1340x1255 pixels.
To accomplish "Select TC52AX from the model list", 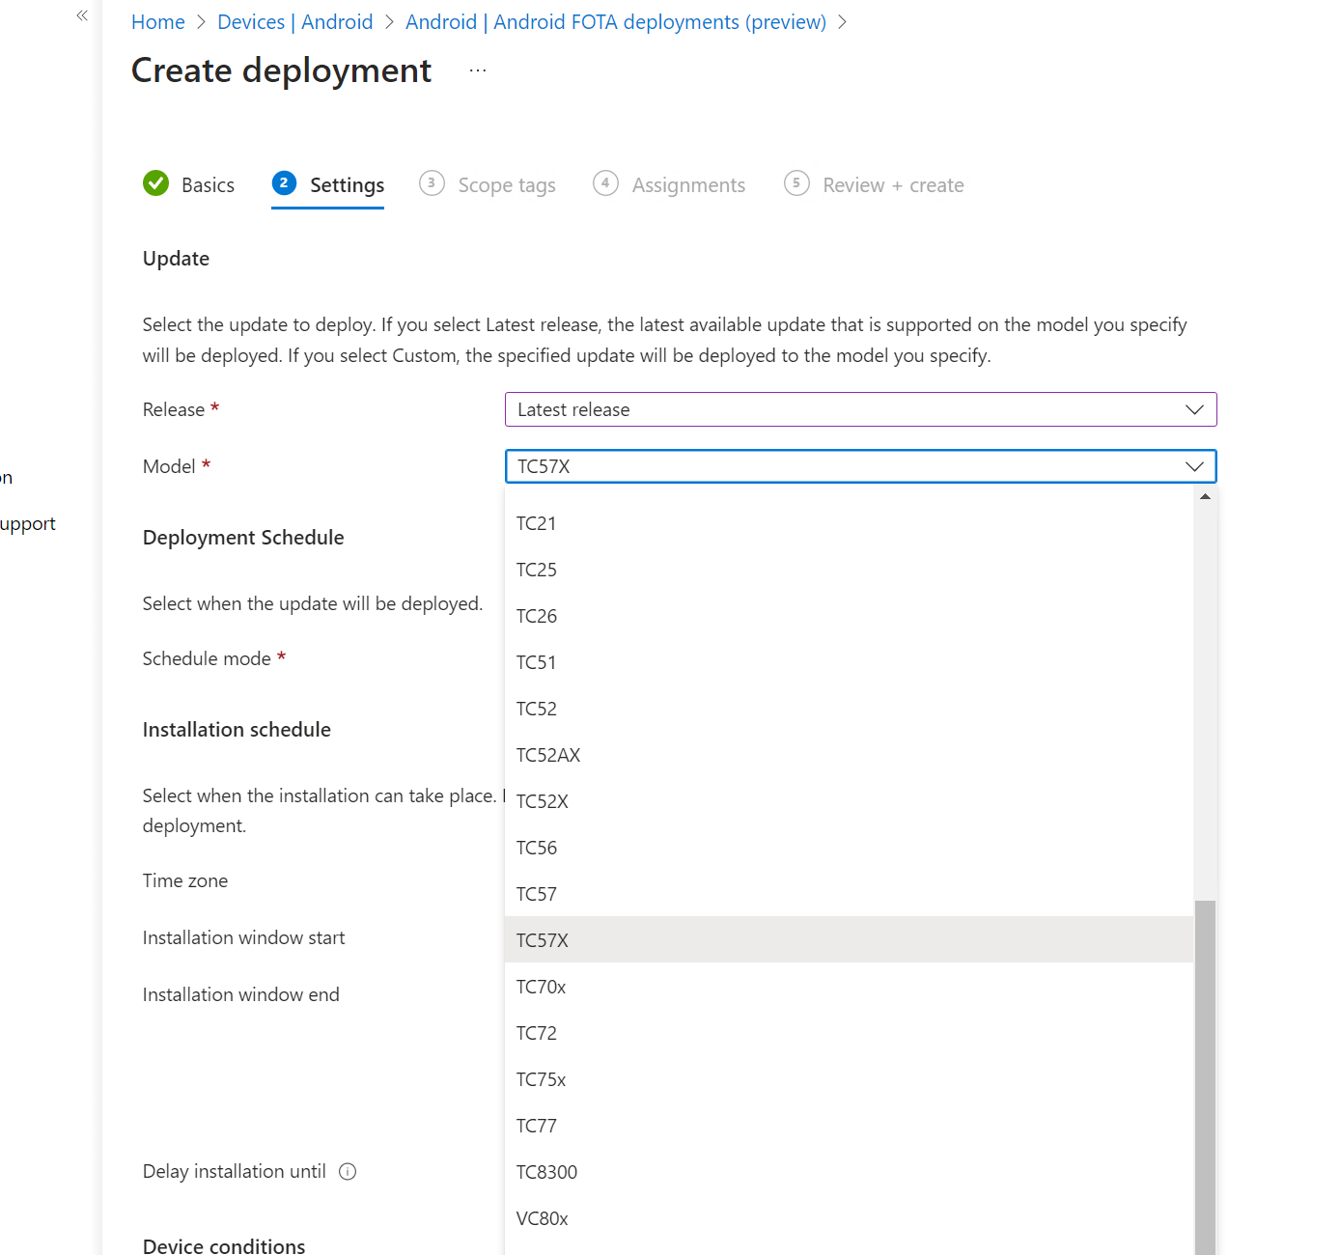I will (x=548, y=755).
